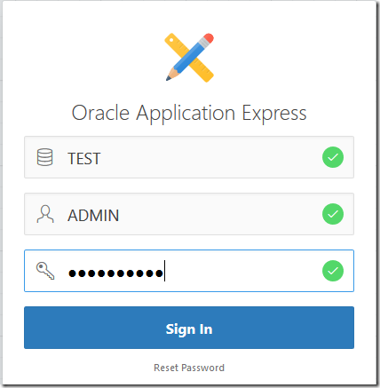Click the ADMIN text in username field
Image resolution: width=380 pixels, height=388 pixels.
point(93,216)
